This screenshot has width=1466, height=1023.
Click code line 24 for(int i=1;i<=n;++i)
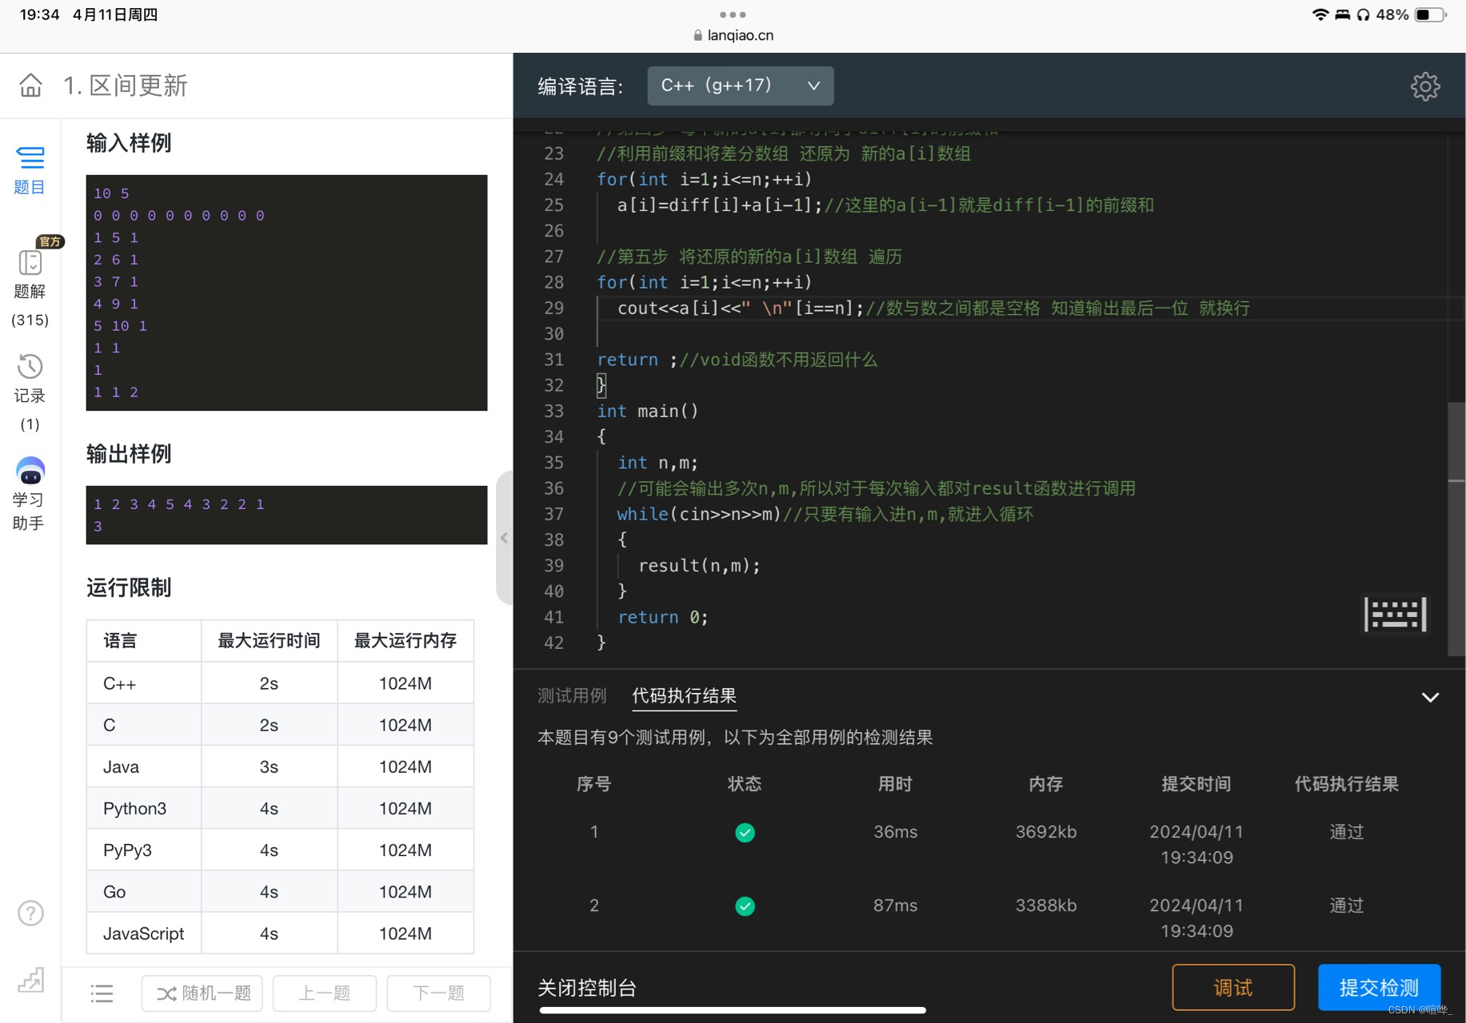click(x=704, y=179)
